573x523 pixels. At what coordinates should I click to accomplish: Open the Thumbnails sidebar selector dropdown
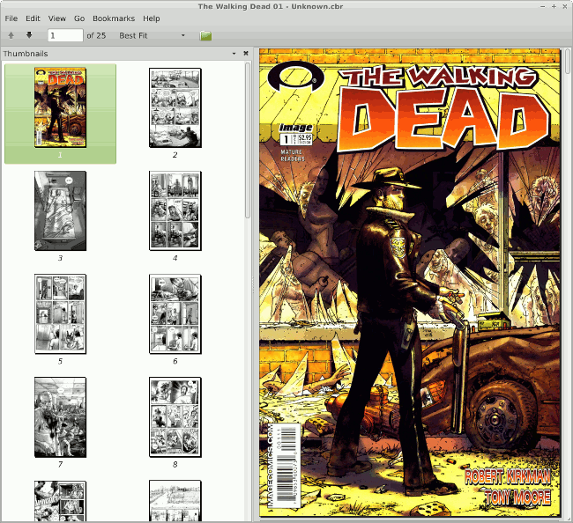234,54
